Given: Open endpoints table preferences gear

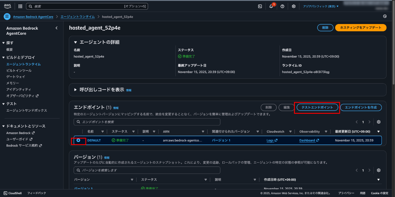Looking at the screenshot, I should [x=379, y=122].
